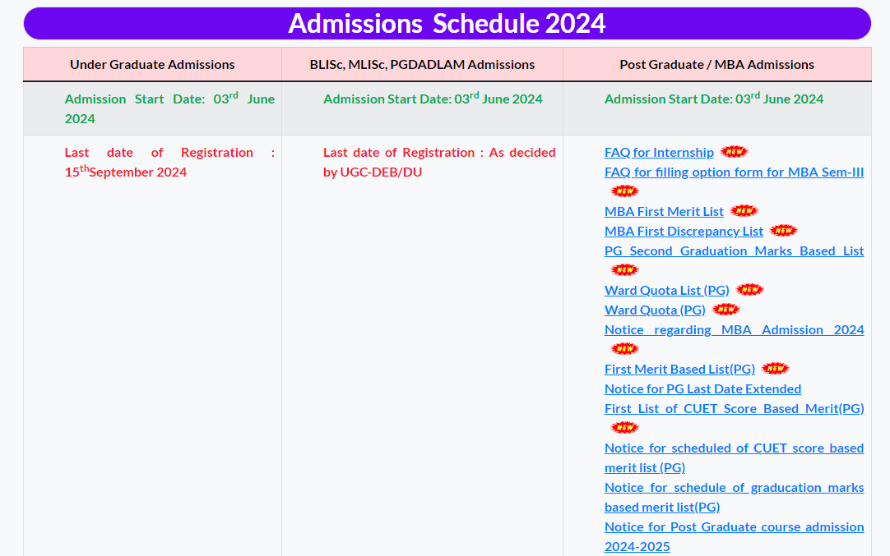Click the NEW badge beside MBA First Discrepancy List

[783, 230]
